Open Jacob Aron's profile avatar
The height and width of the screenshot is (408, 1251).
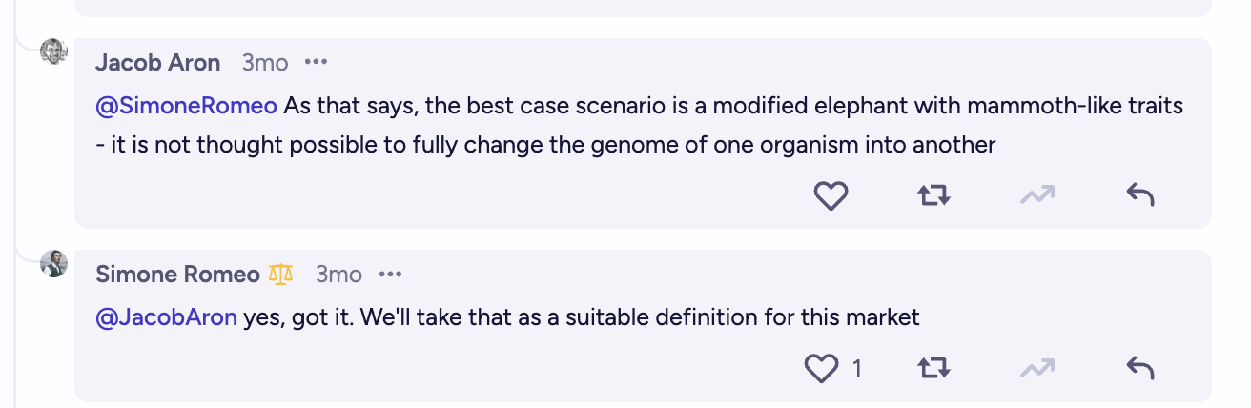click(x=53, y=51)
